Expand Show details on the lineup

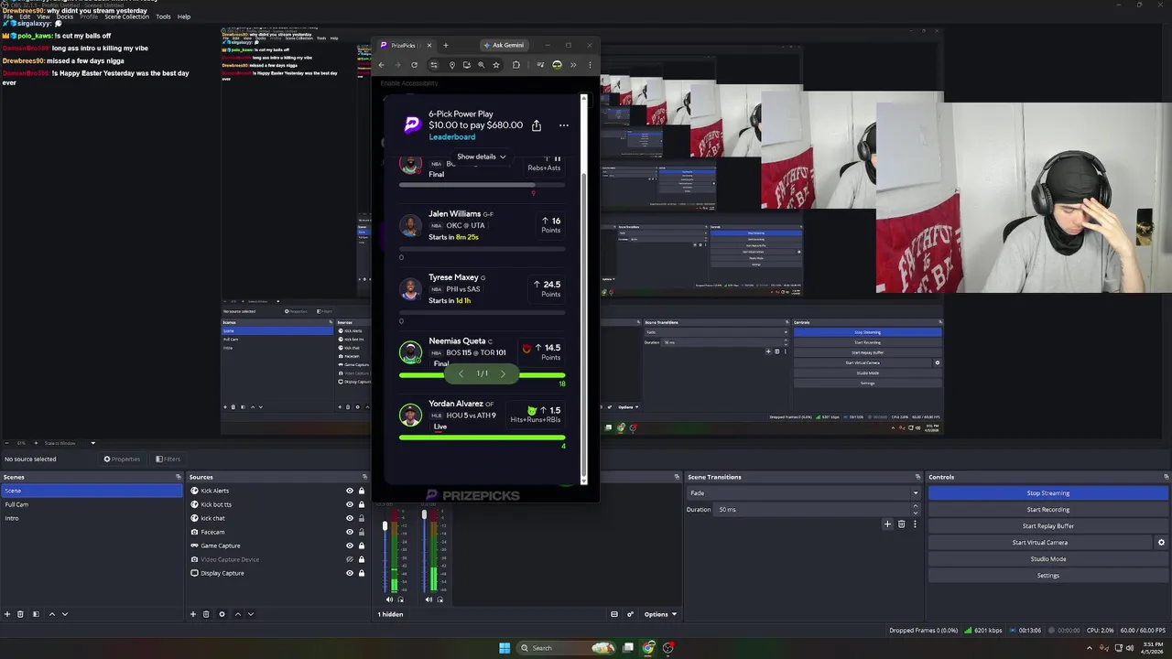point(482,157)
